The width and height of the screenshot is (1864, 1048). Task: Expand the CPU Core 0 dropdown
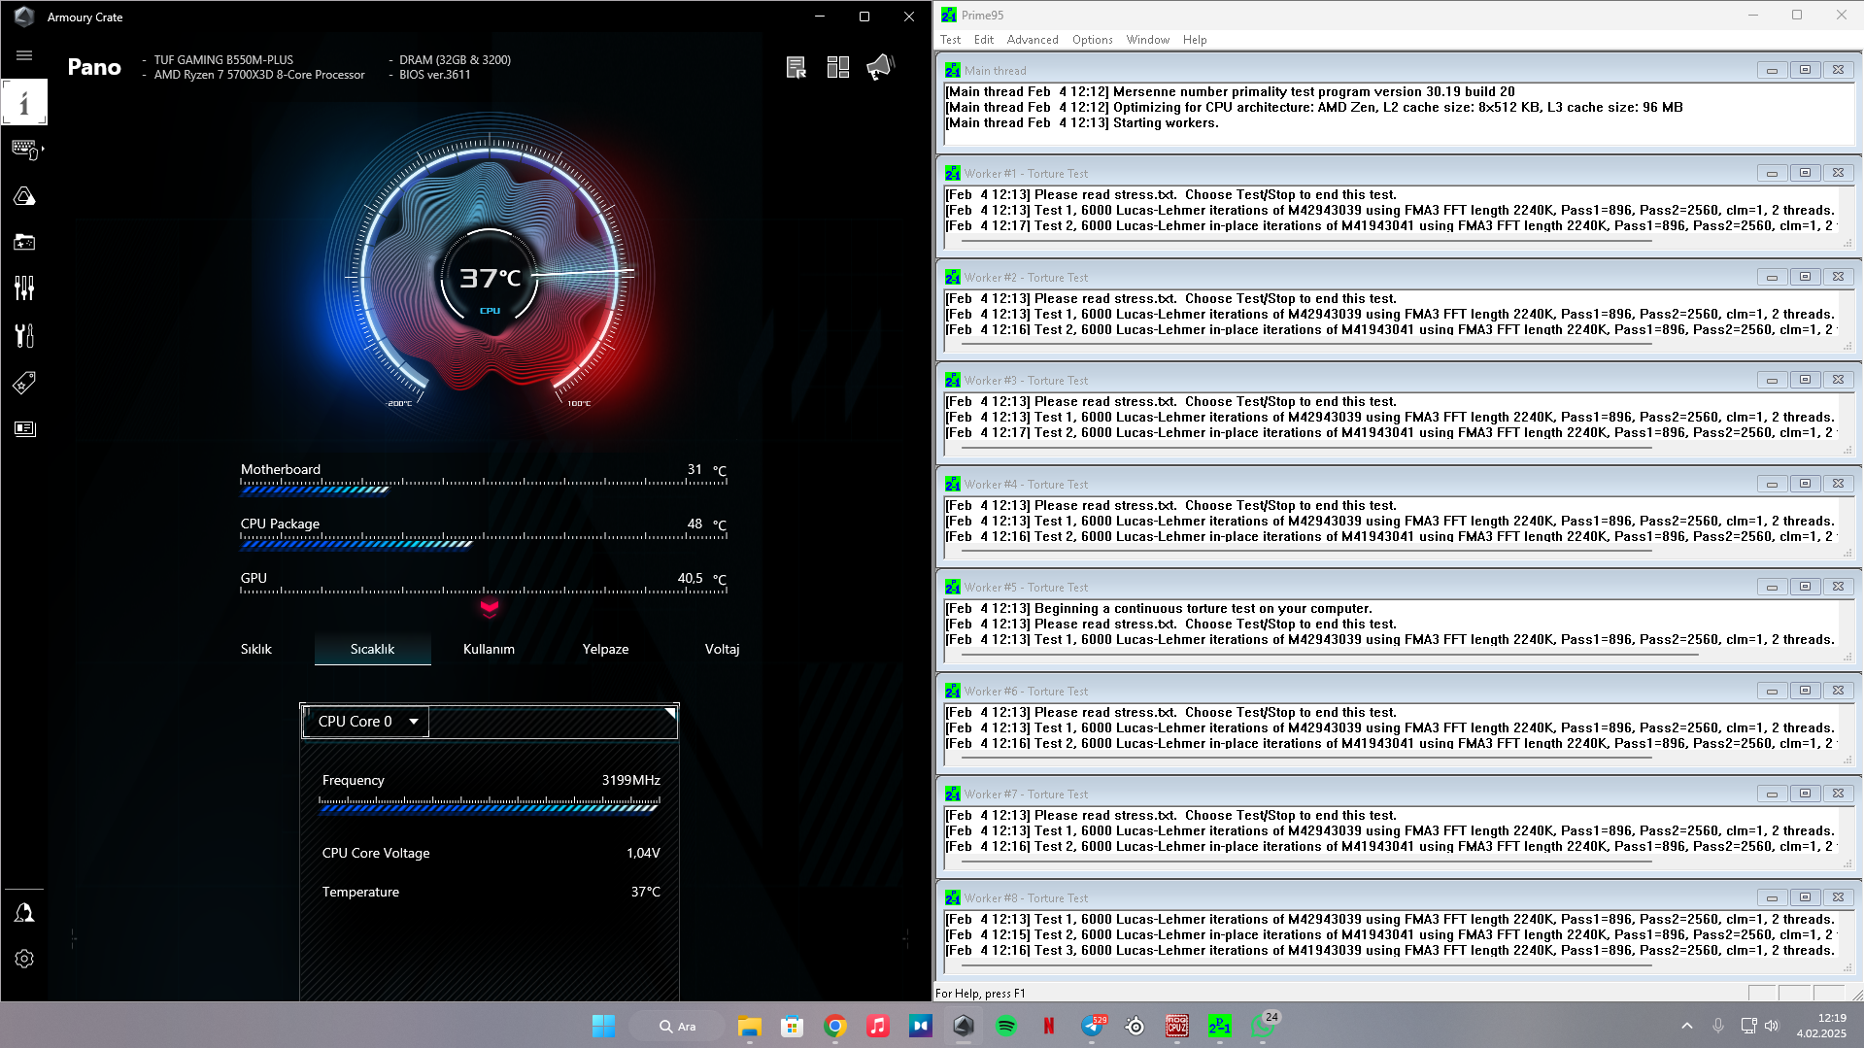365,721
